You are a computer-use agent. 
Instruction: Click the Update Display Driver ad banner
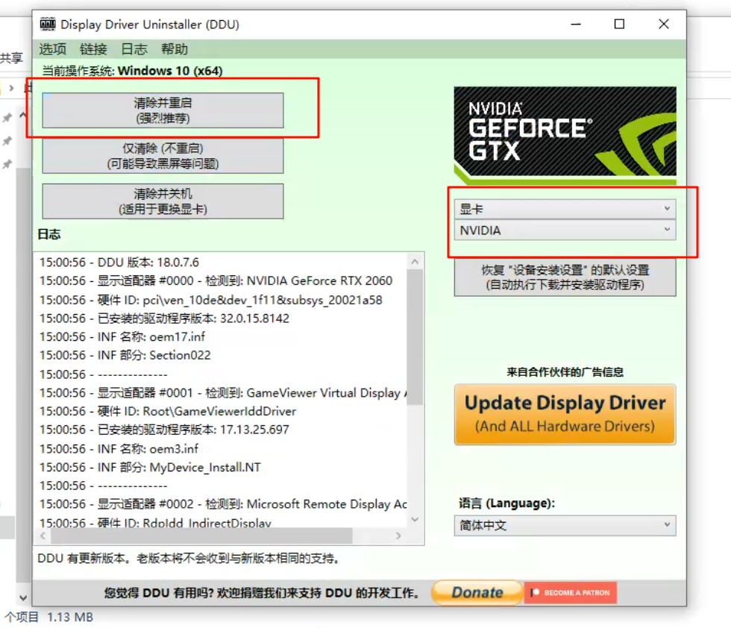click(565, 415)
